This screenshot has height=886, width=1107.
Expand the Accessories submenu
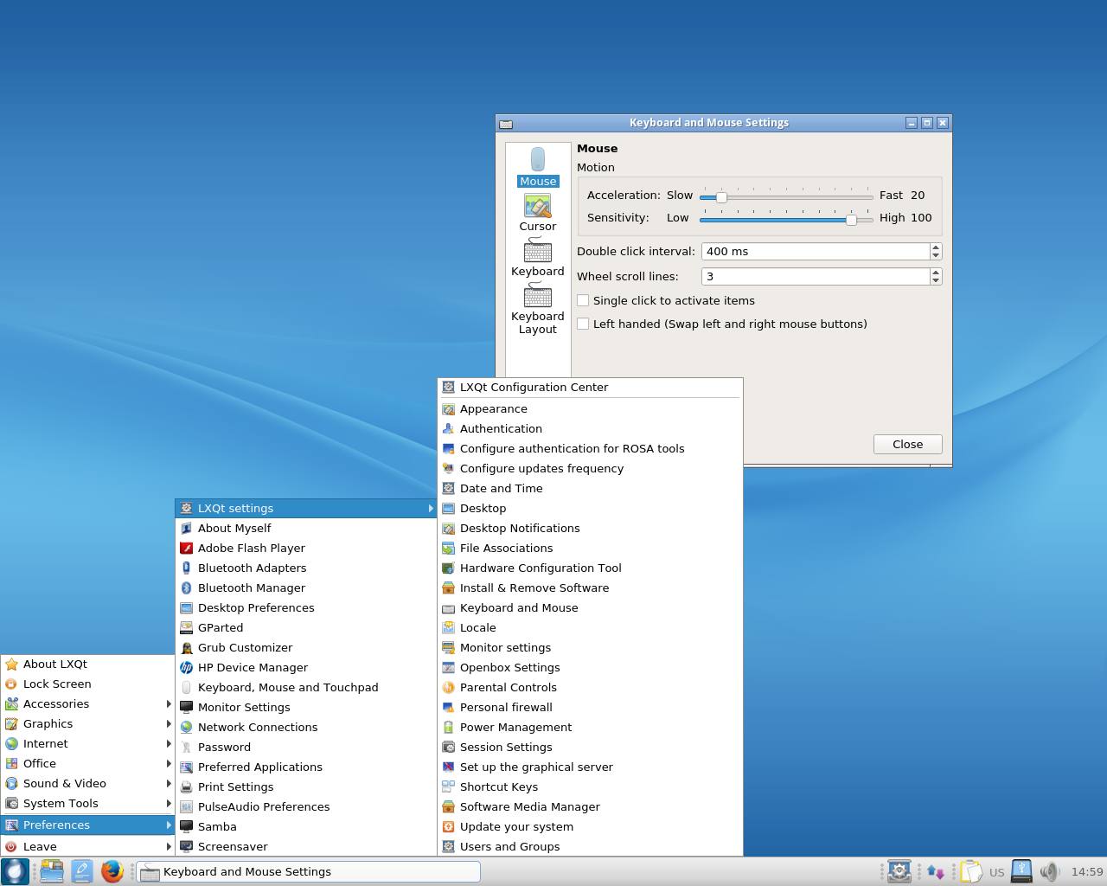click(87, 703)
